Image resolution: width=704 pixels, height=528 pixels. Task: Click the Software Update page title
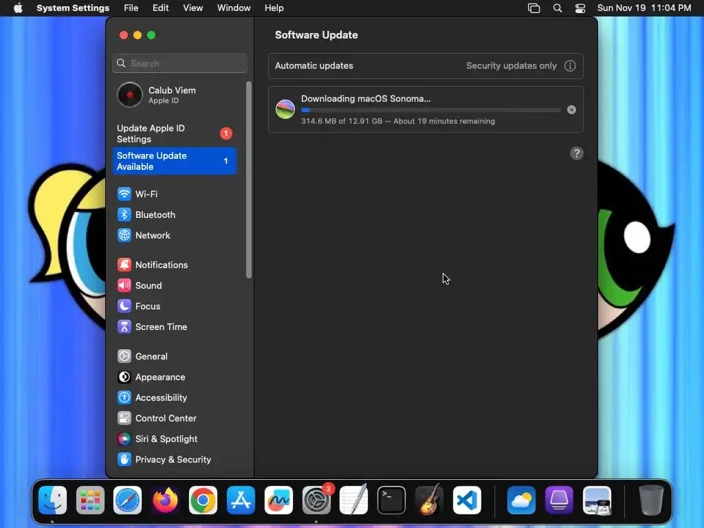point(316,35)
